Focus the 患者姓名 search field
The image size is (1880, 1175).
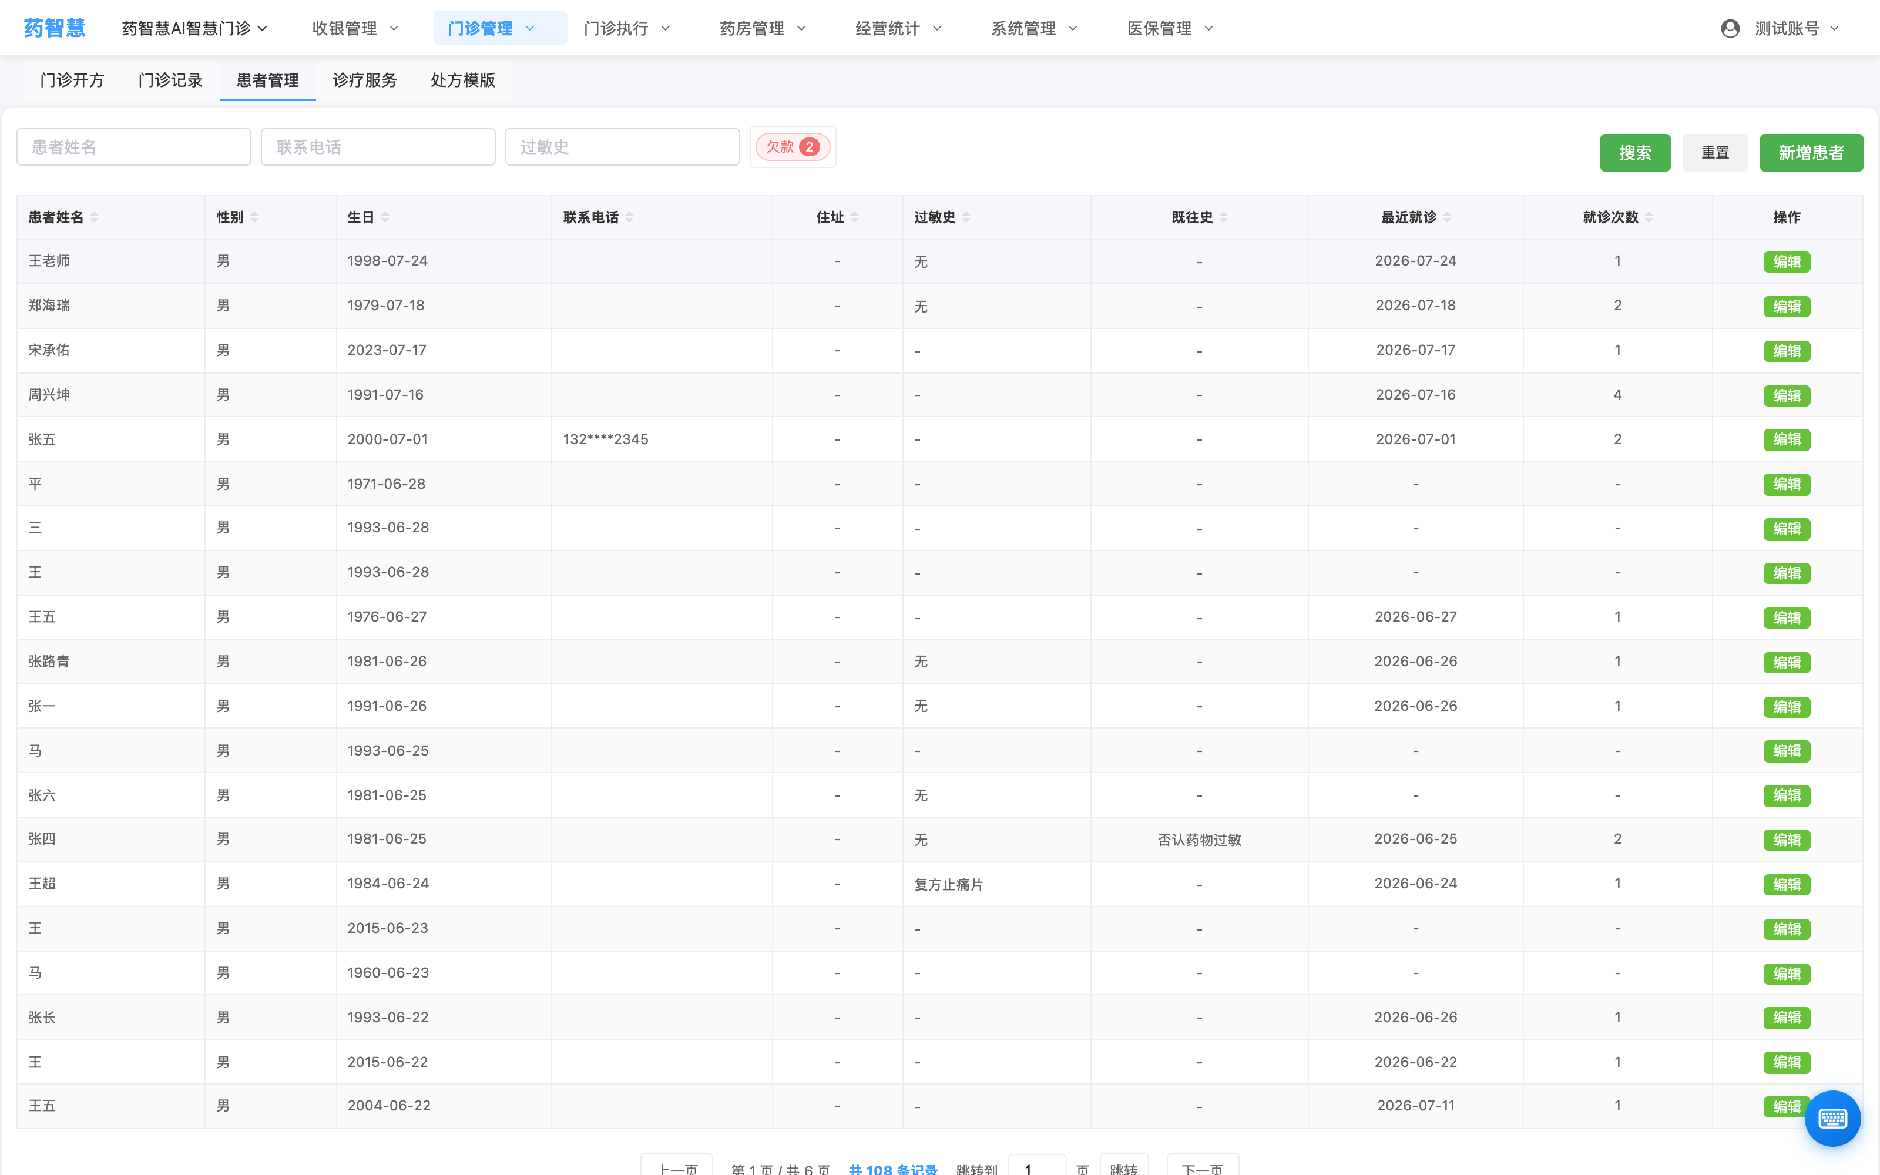[133, 147]
